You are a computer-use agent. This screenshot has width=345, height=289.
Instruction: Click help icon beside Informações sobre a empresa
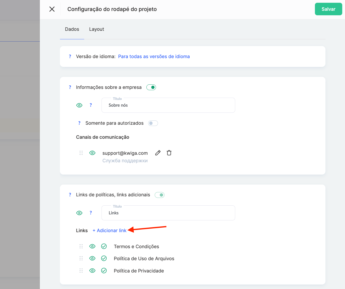[70, 87]
